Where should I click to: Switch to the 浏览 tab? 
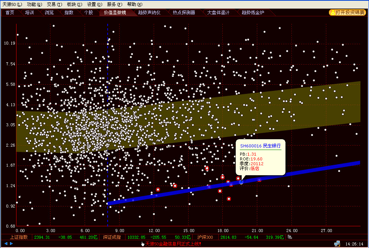[x=49, y=13]
